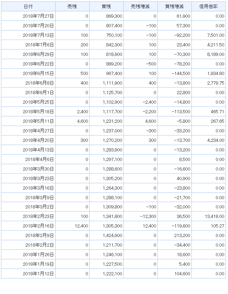The image size is (228, 294).
Task: Click the 7,501.00 credit ratio cell
Action: tap(215, 35)
